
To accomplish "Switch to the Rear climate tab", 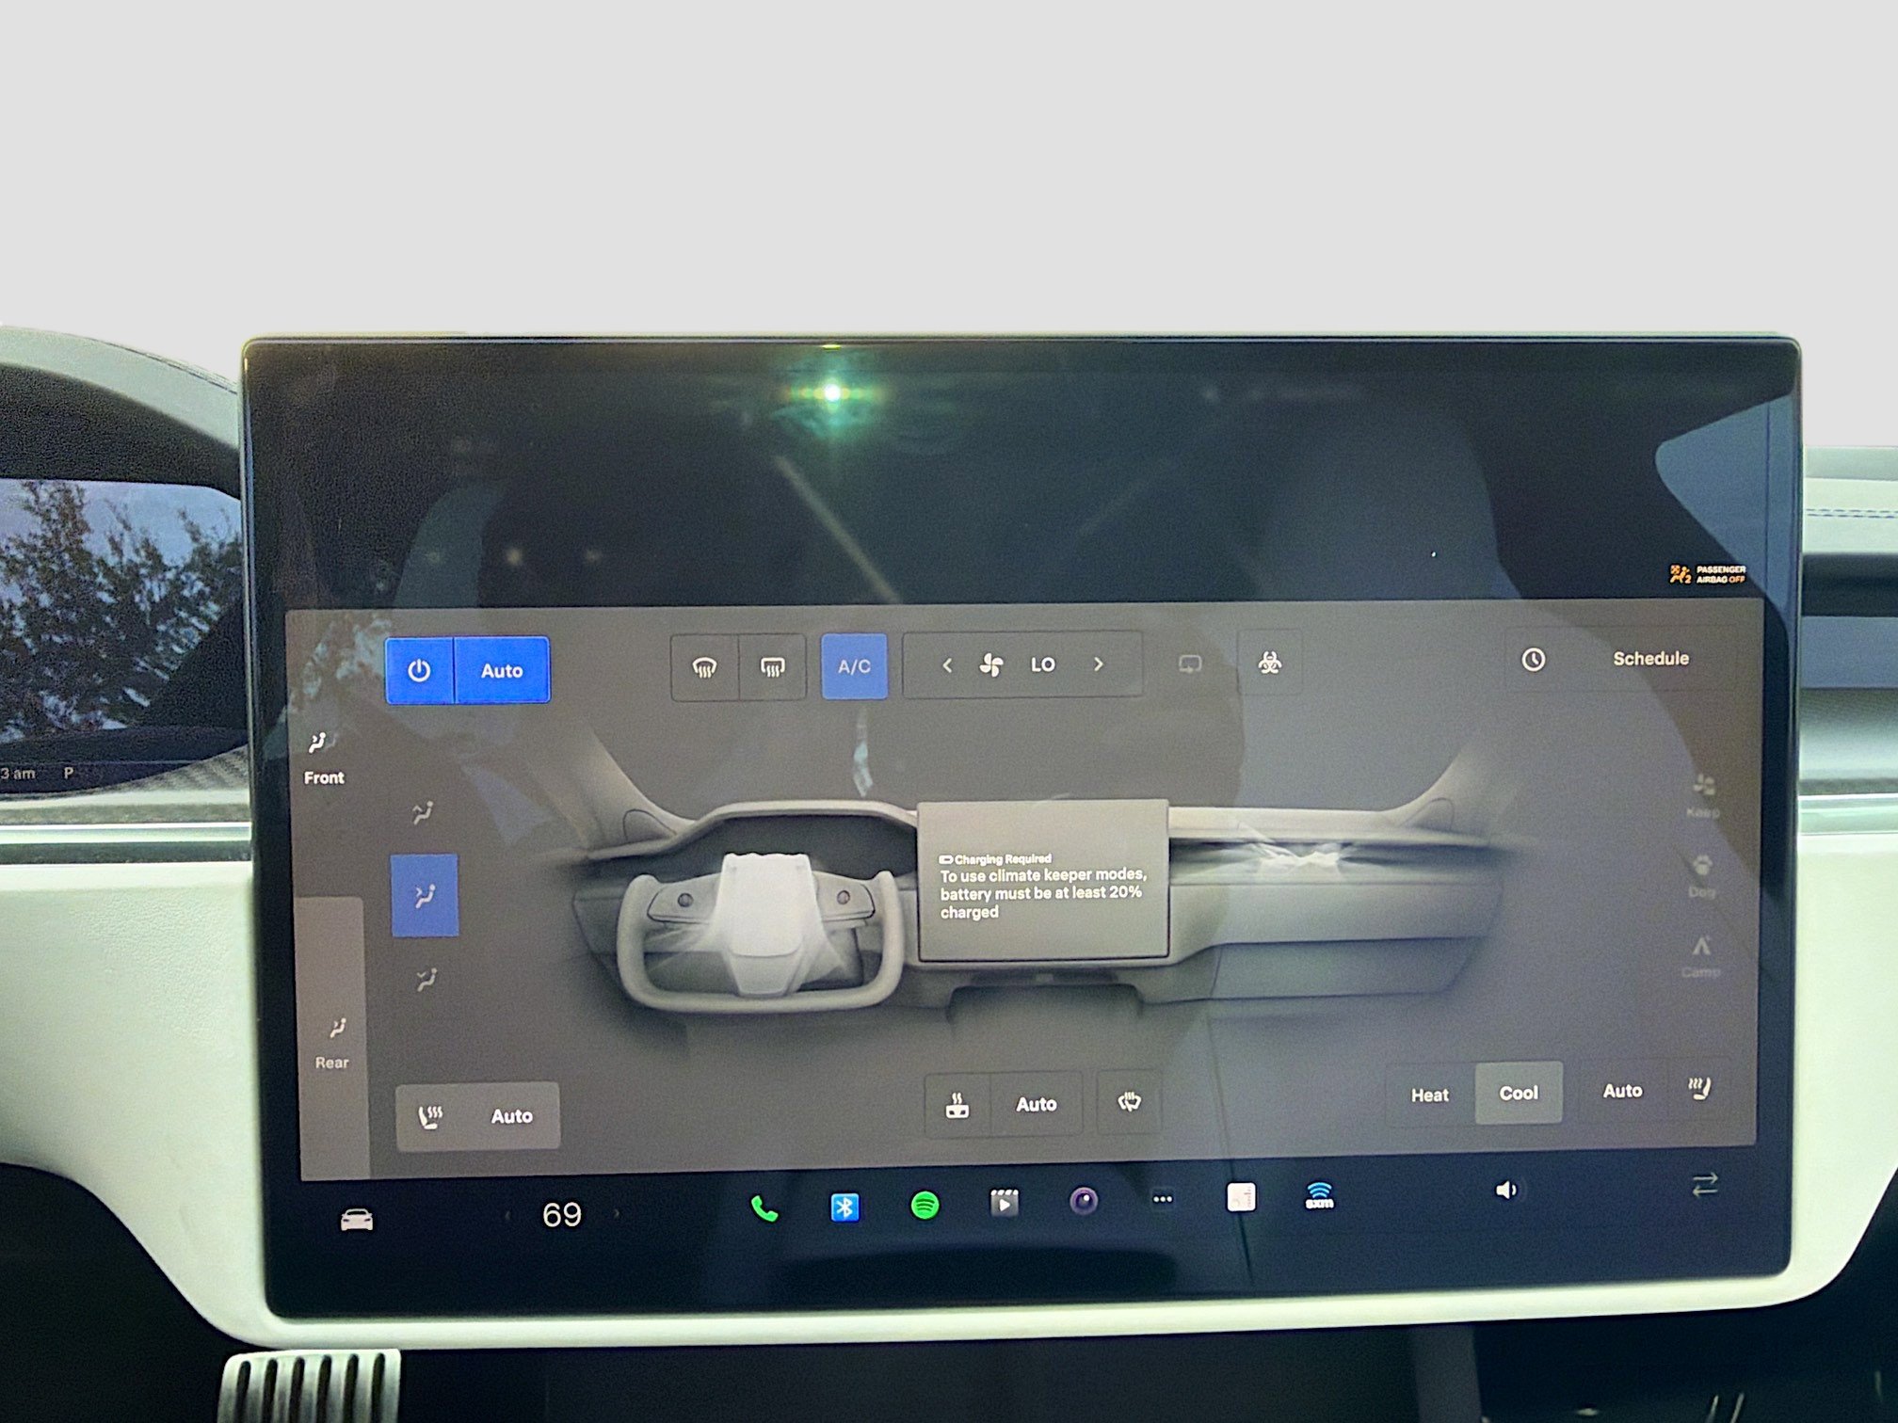I will tap(331, 1043).
